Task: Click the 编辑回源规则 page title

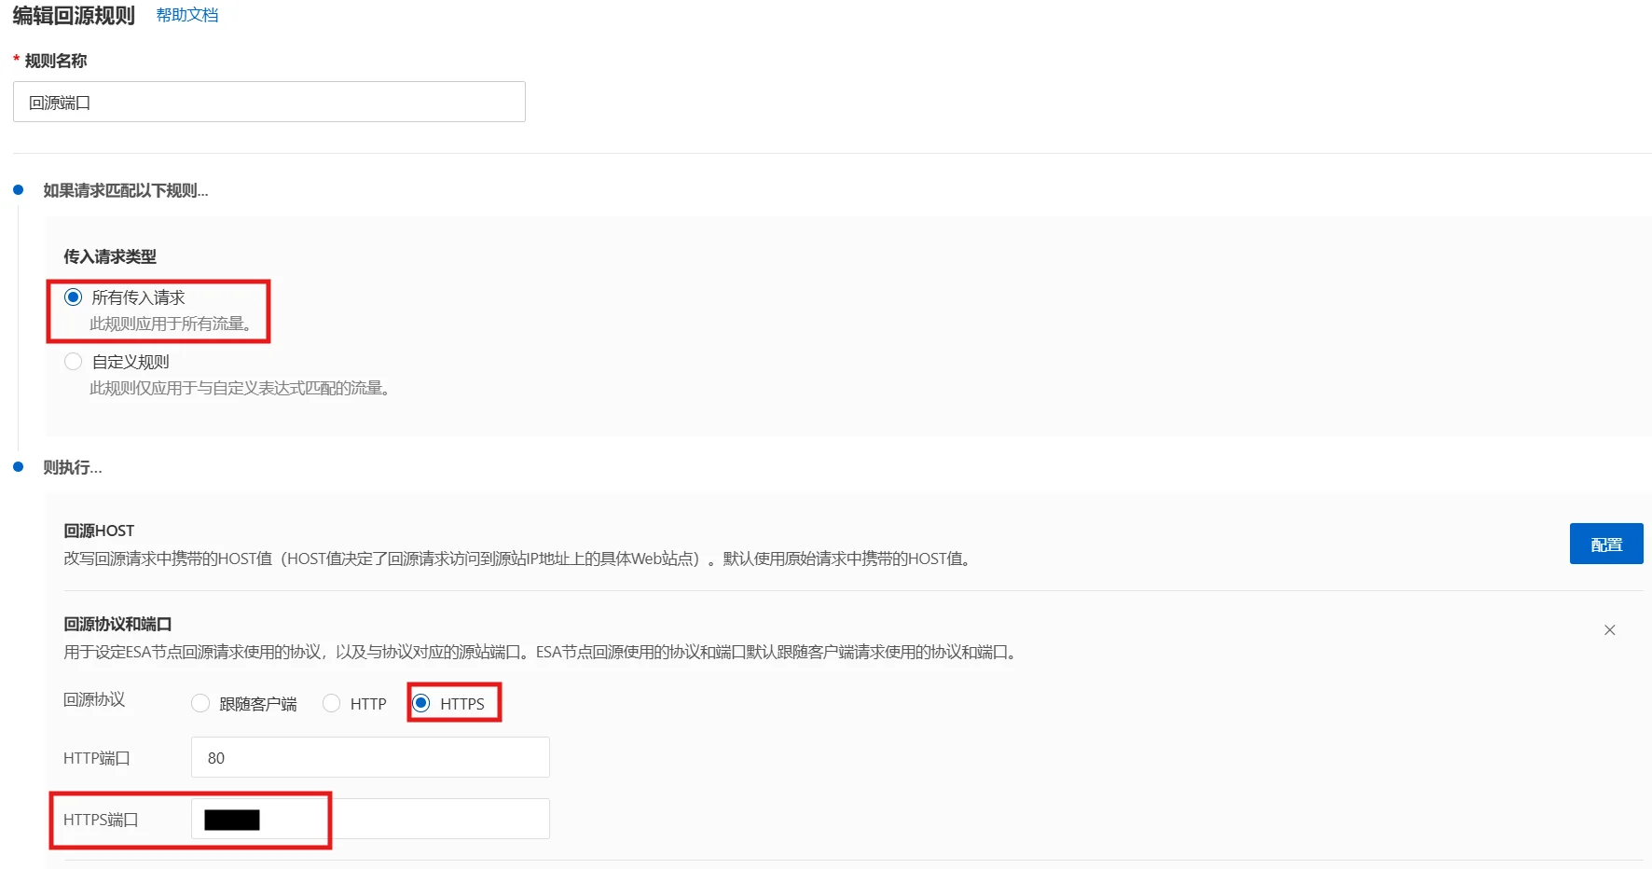Action: [74, 16]
